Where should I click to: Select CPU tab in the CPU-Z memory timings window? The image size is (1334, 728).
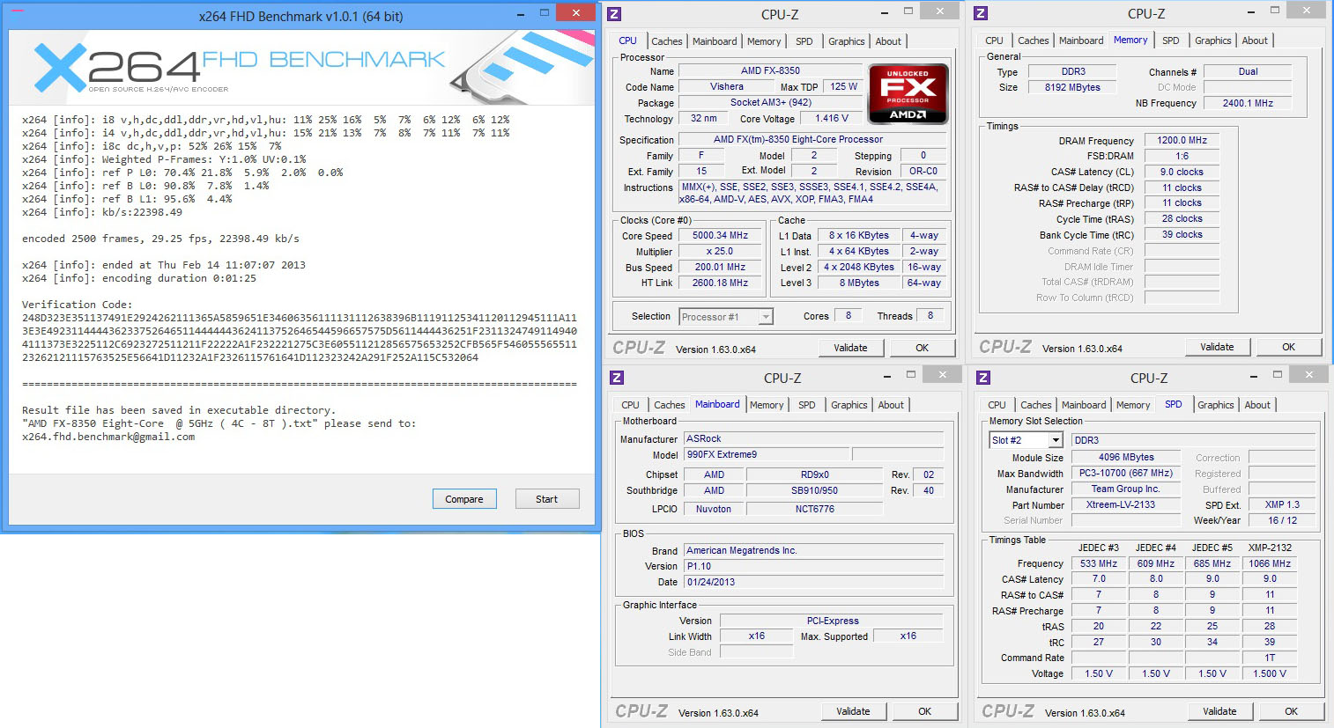994,40
